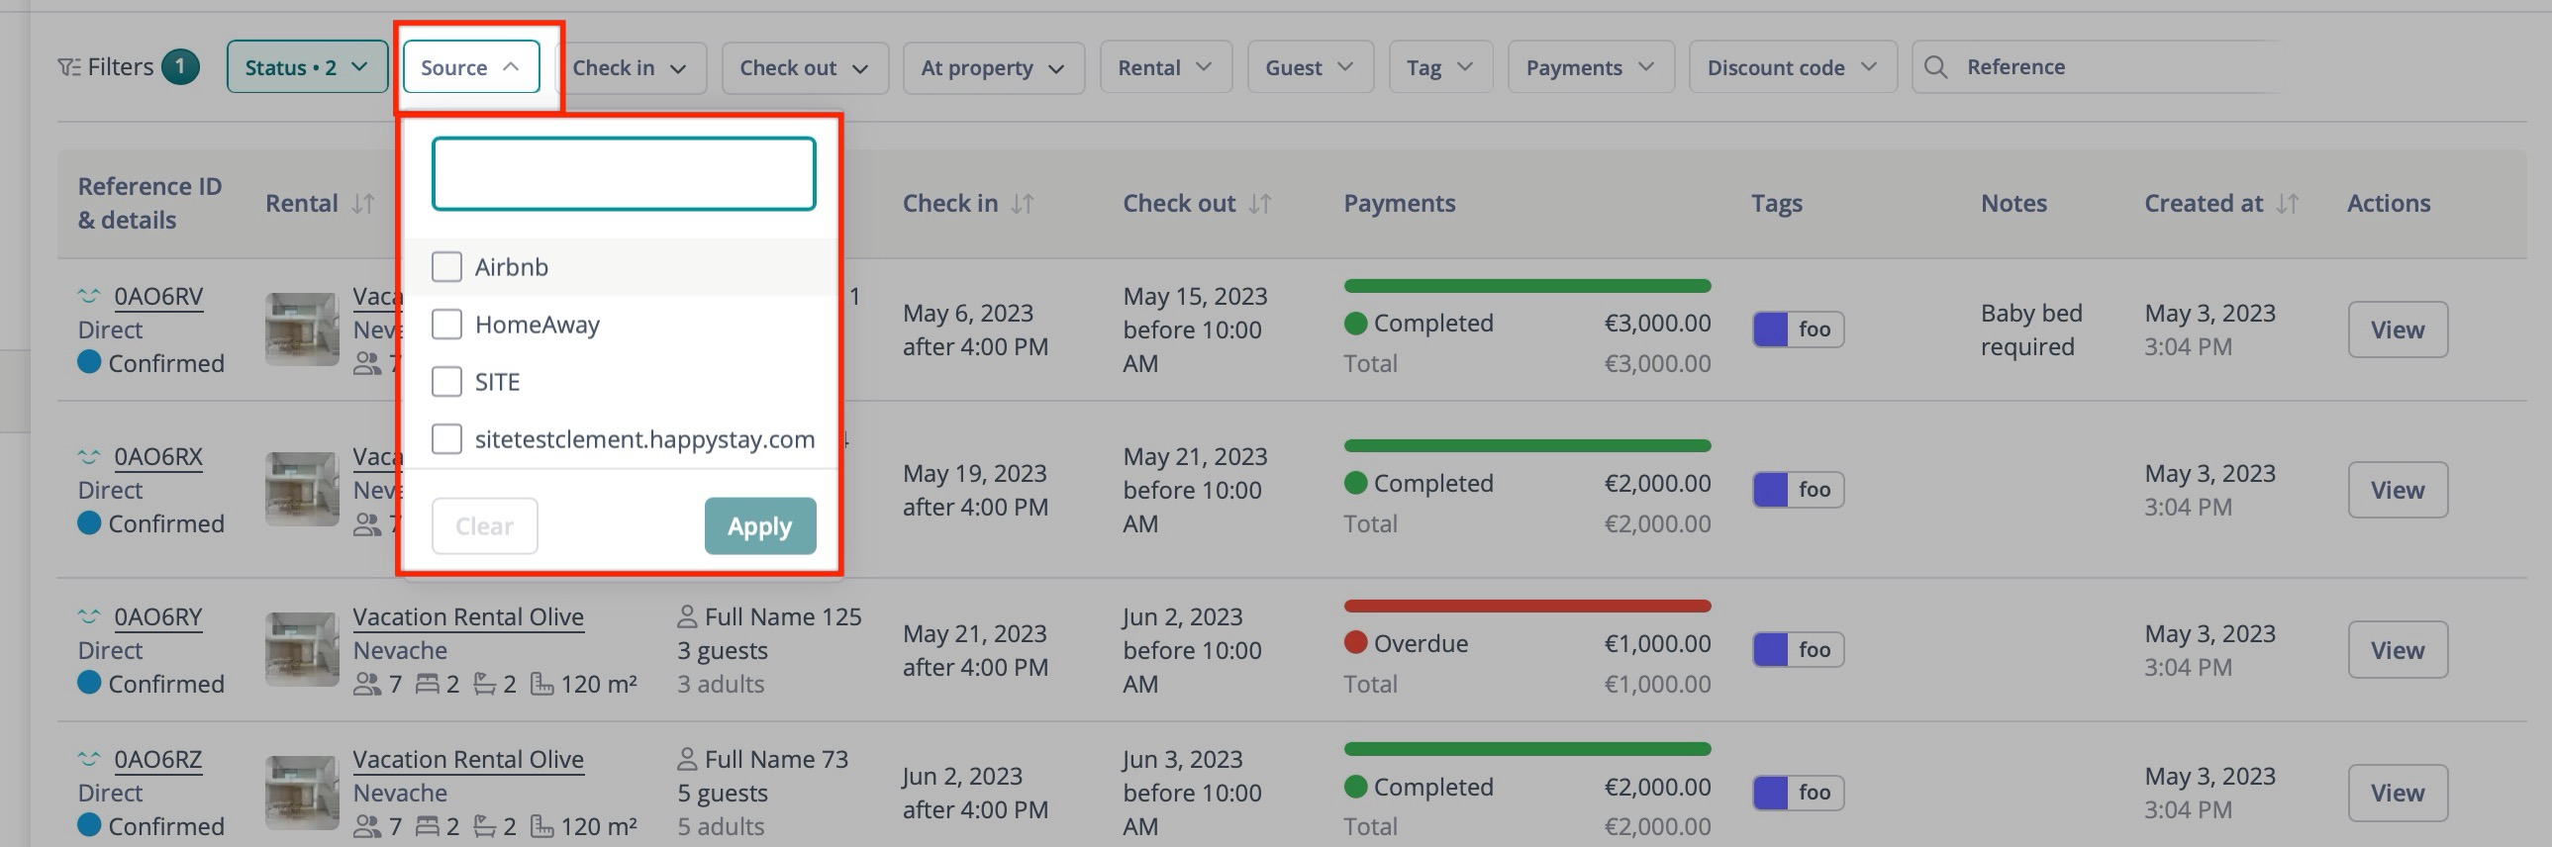Open reference link 0AO6RZ

[x=158, y=761]
